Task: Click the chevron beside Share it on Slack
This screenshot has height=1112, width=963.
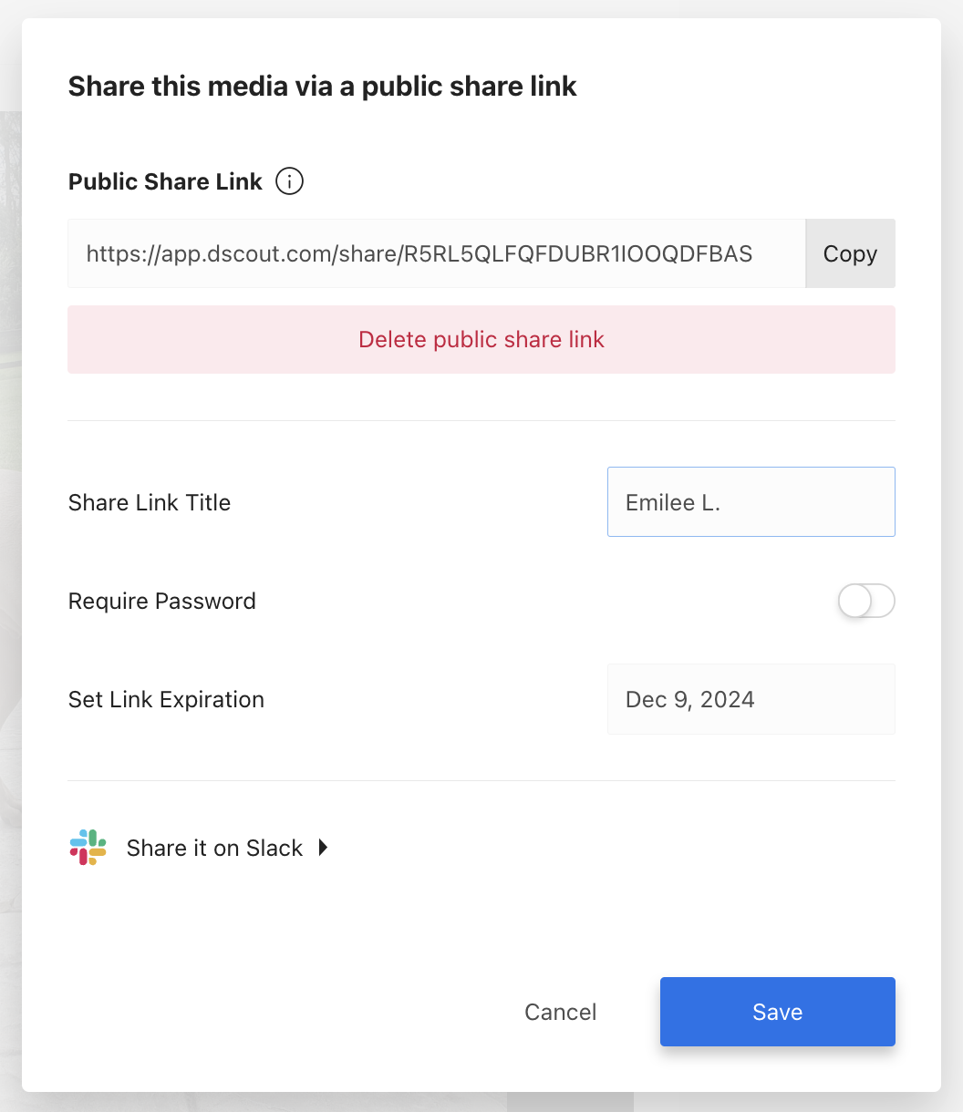Action: (323, 848)
